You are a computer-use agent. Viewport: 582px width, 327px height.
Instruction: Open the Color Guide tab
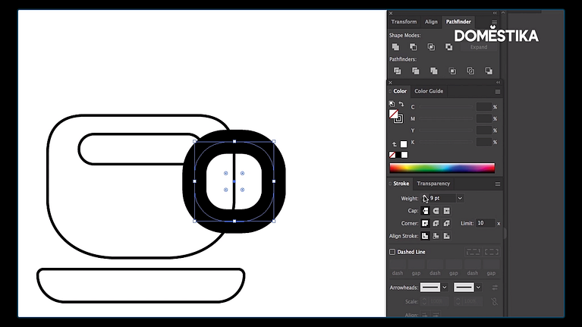(429, 91)
